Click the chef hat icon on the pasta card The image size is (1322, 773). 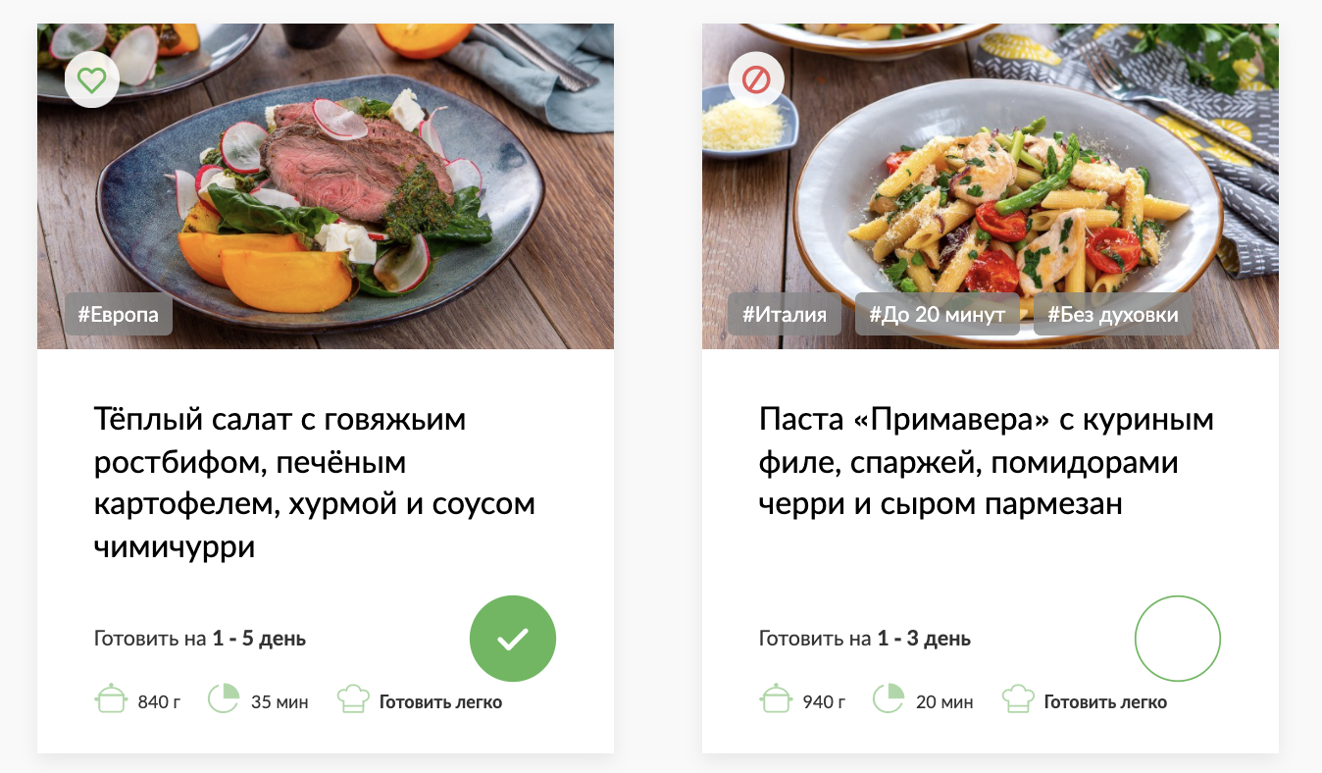pyautogui.click(x=1018, y=699)
